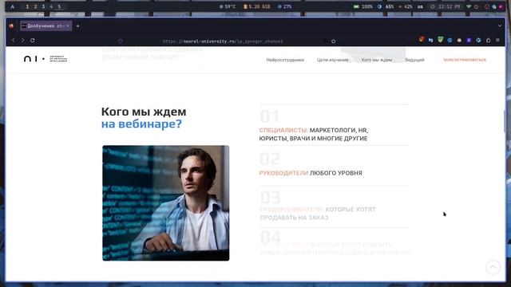Open the 'Нейросотрудники' nav link

(x=285, y=60)
